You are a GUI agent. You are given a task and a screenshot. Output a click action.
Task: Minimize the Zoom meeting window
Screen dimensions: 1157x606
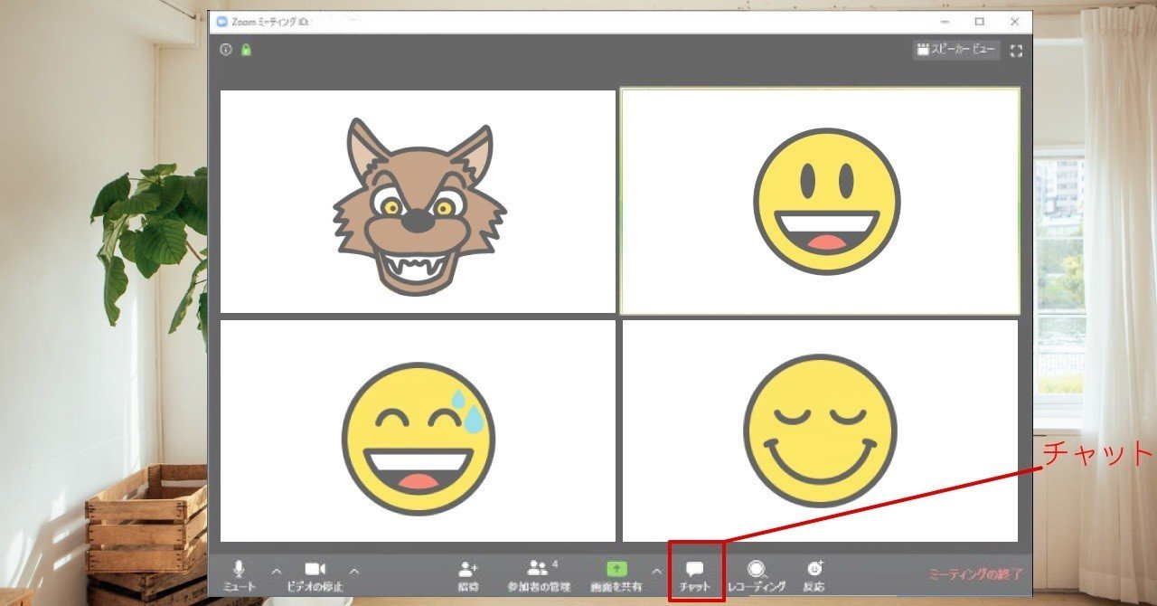(945, 21)
